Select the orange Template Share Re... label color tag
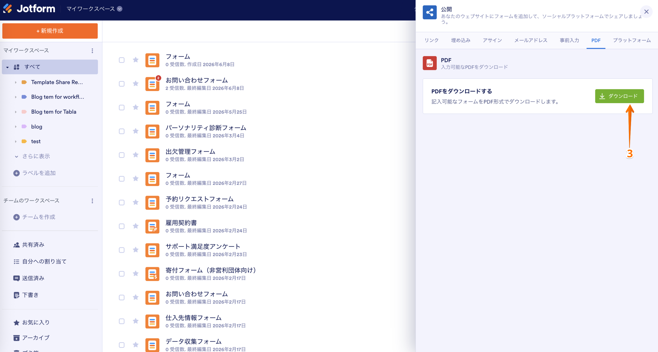Viewport: 658px width, 352px height. click(24, 82)
